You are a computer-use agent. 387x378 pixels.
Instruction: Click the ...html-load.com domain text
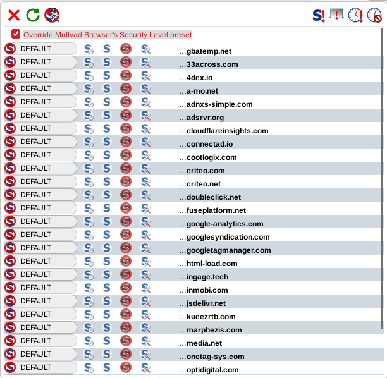click(x=208, y=264)
